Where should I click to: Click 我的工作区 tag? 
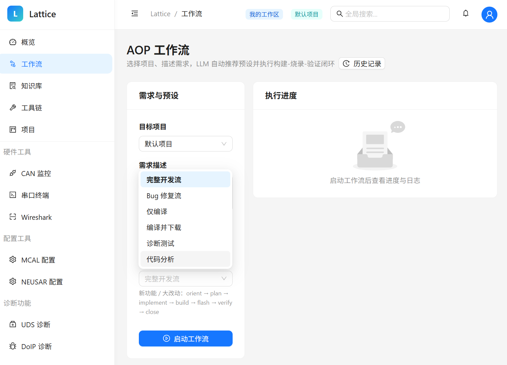[x=264, y=14]
